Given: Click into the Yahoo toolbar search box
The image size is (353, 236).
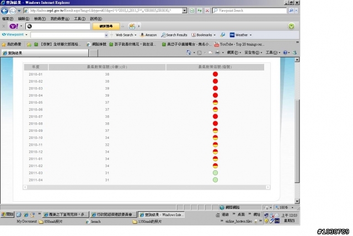Looking at the screenshot, I should (x=58, y=26).
